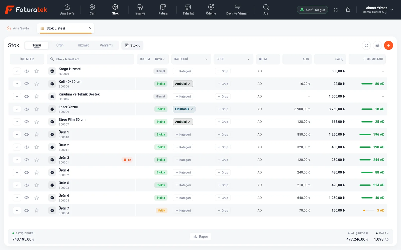Refresh the stock list
401x250 pixels.
(366, 45)
